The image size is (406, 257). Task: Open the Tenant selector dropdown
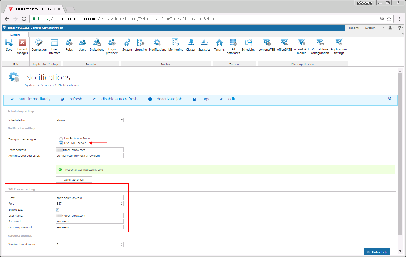coord(366,28)
